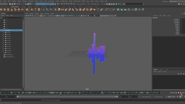Click the No Anim Layer button
This screenshot has width=185, height=104.
coord(159,97)
